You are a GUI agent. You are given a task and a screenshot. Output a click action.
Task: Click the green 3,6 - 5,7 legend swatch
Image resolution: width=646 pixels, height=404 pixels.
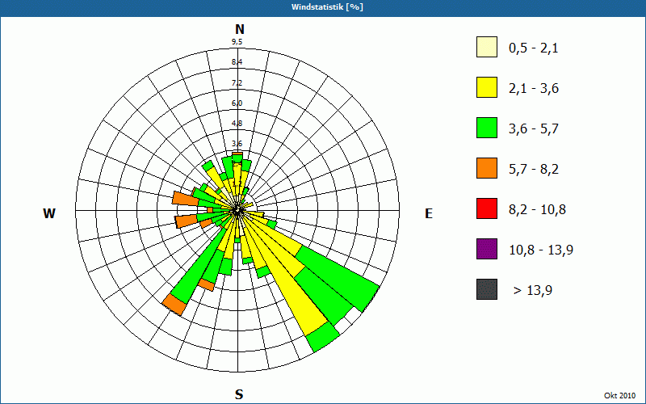coord(487,128)
